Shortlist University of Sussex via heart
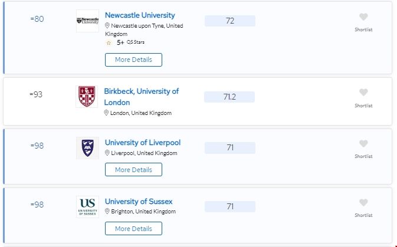 pos(363,203)
